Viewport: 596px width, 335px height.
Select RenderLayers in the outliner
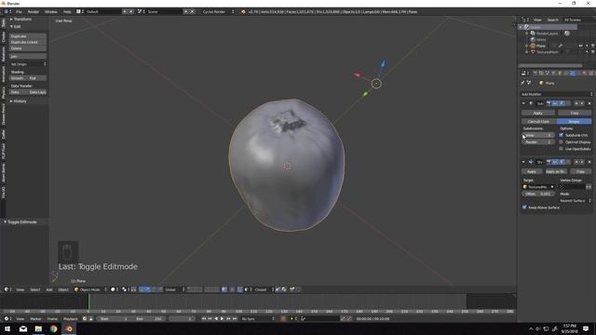pos(547,33)
